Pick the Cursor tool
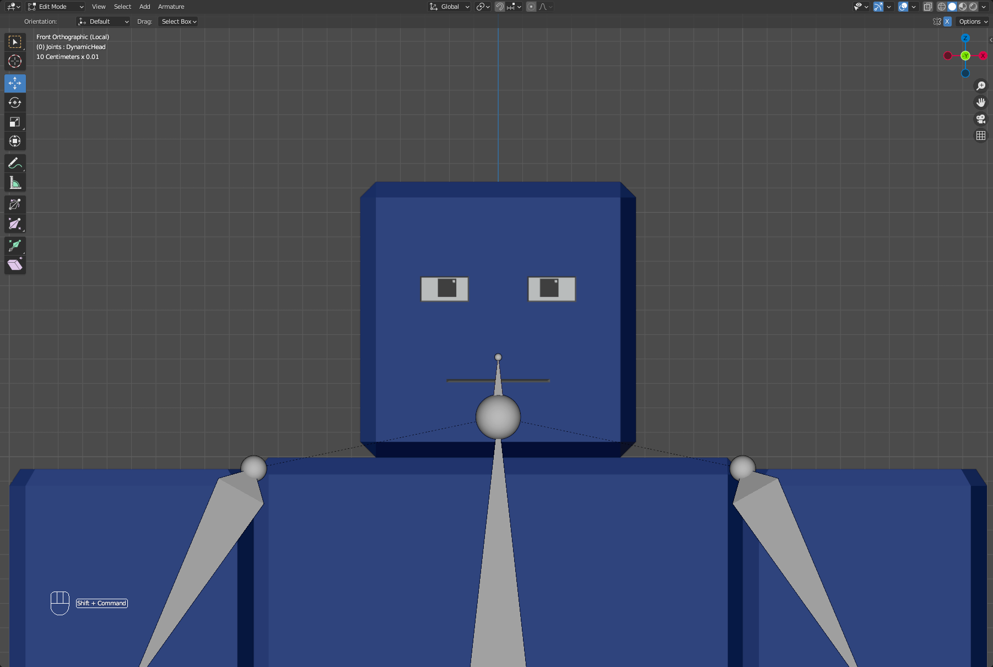Image resolution: width=993 pixels, height=667 pixels. [x=15, y=61]
